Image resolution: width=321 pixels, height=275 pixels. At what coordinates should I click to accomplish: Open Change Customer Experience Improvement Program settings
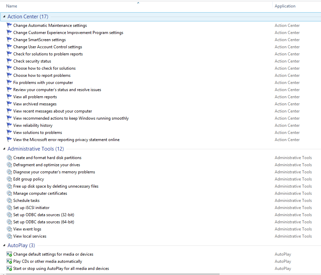(68, 33)
